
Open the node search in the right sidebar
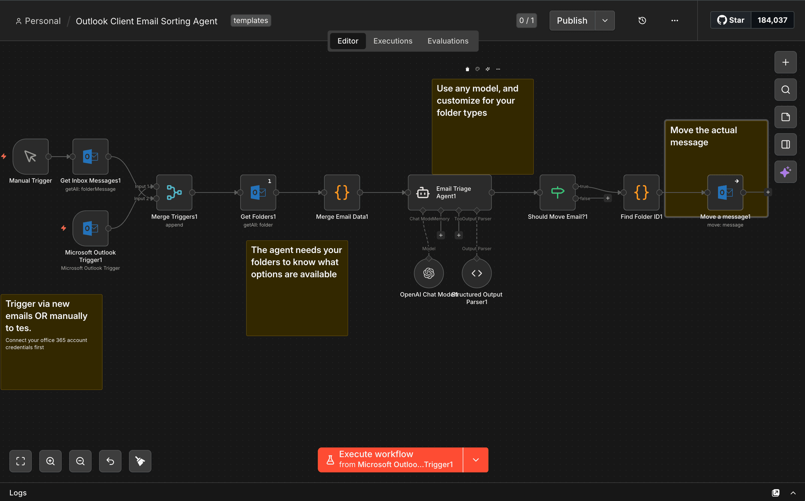785,90
